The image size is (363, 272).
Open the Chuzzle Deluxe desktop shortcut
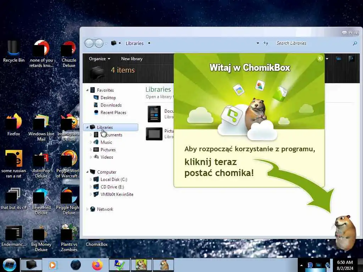click(x=69, y=54)
